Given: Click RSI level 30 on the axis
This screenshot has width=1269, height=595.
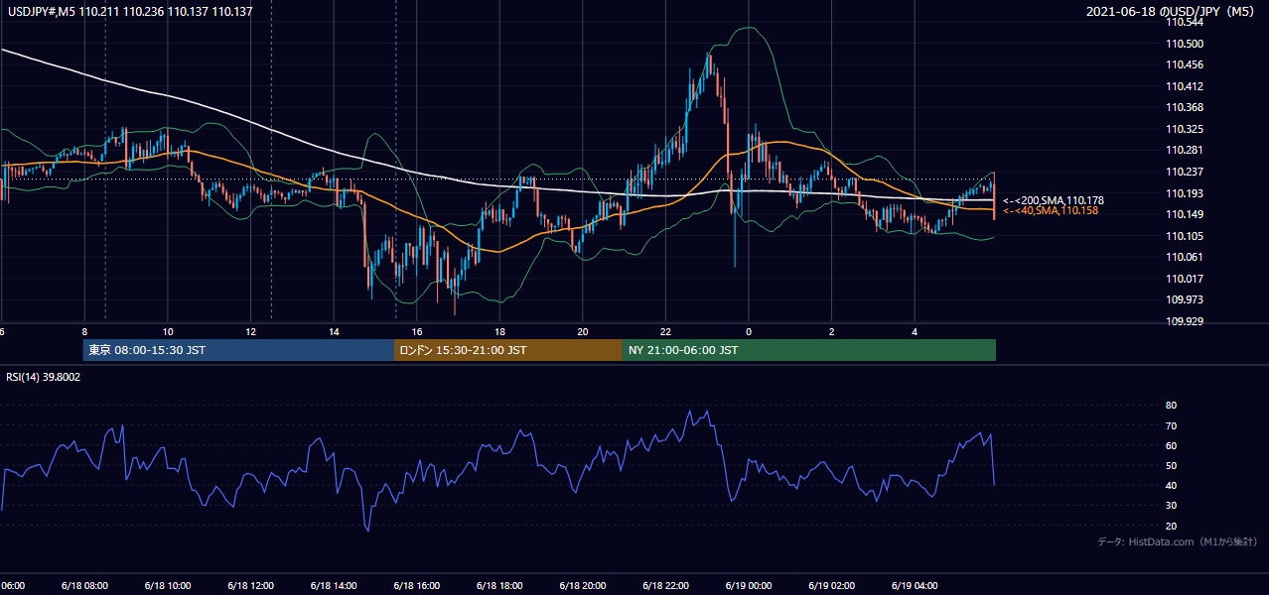Looking at the screenshot, I should pyautogui.click(x=1171, y=506).
